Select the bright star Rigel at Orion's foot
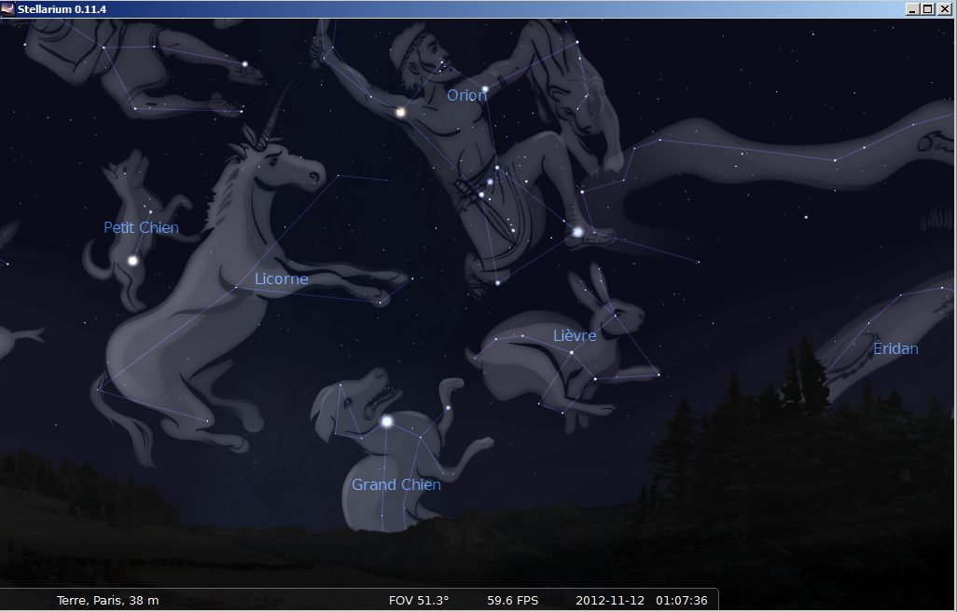Screen dimensions: 957x612 pyautogui.click(x=577, y=232)
